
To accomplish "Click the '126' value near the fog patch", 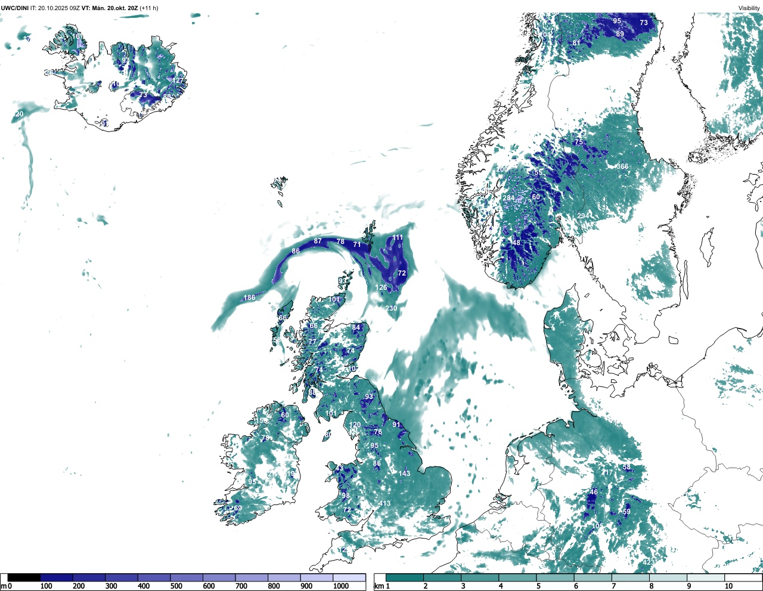I will pyautogui.click(x=381, y=287).
